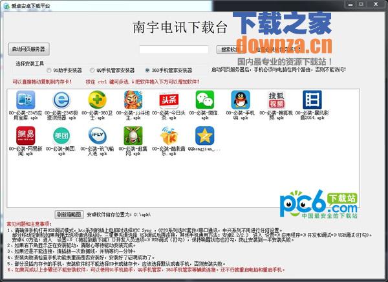Maximize the download platform window

point(361,5)
